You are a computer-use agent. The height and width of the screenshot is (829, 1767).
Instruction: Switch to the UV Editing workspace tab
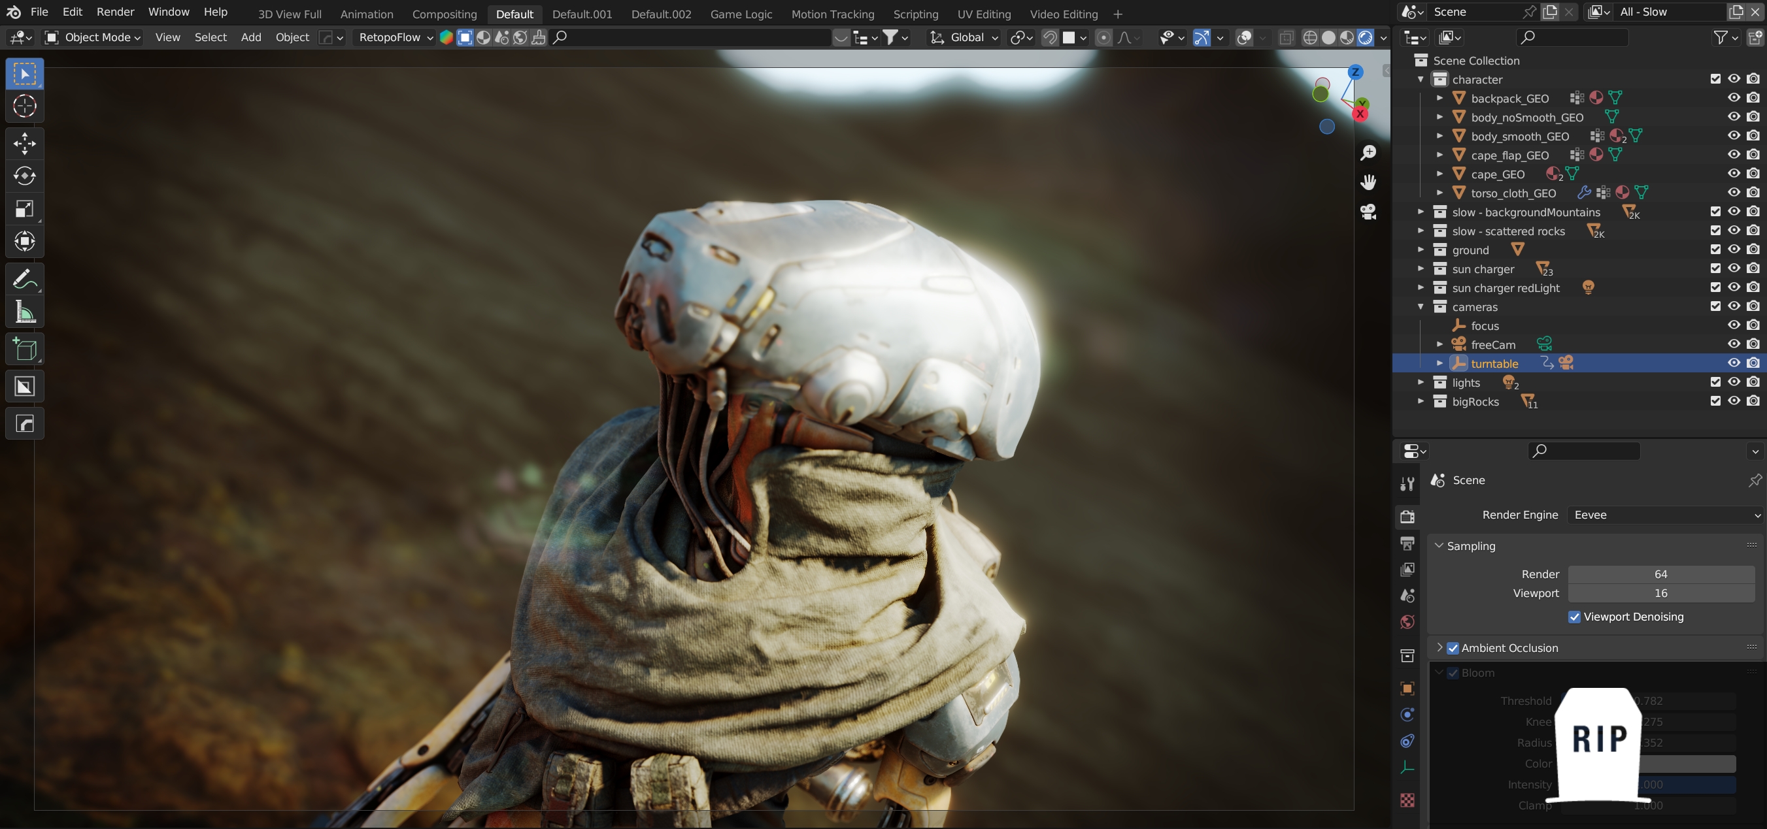click(984, 14)
